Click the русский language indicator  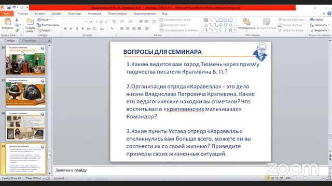coord(59,178)
